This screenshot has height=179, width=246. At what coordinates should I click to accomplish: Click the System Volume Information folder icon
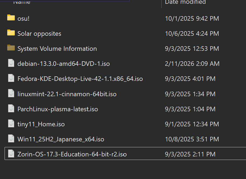pyautogui.click(x=11, y=48)
